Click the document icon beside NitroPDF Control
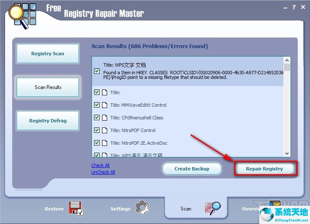The height and width of the screenshot is (224, 310). click(x=104, y=130)
